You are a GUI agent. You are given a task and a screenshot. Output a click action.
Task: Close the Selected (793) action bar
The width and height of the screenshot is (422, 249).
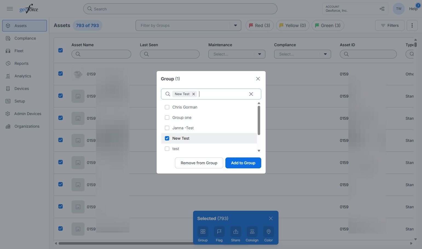coord(271,218)
